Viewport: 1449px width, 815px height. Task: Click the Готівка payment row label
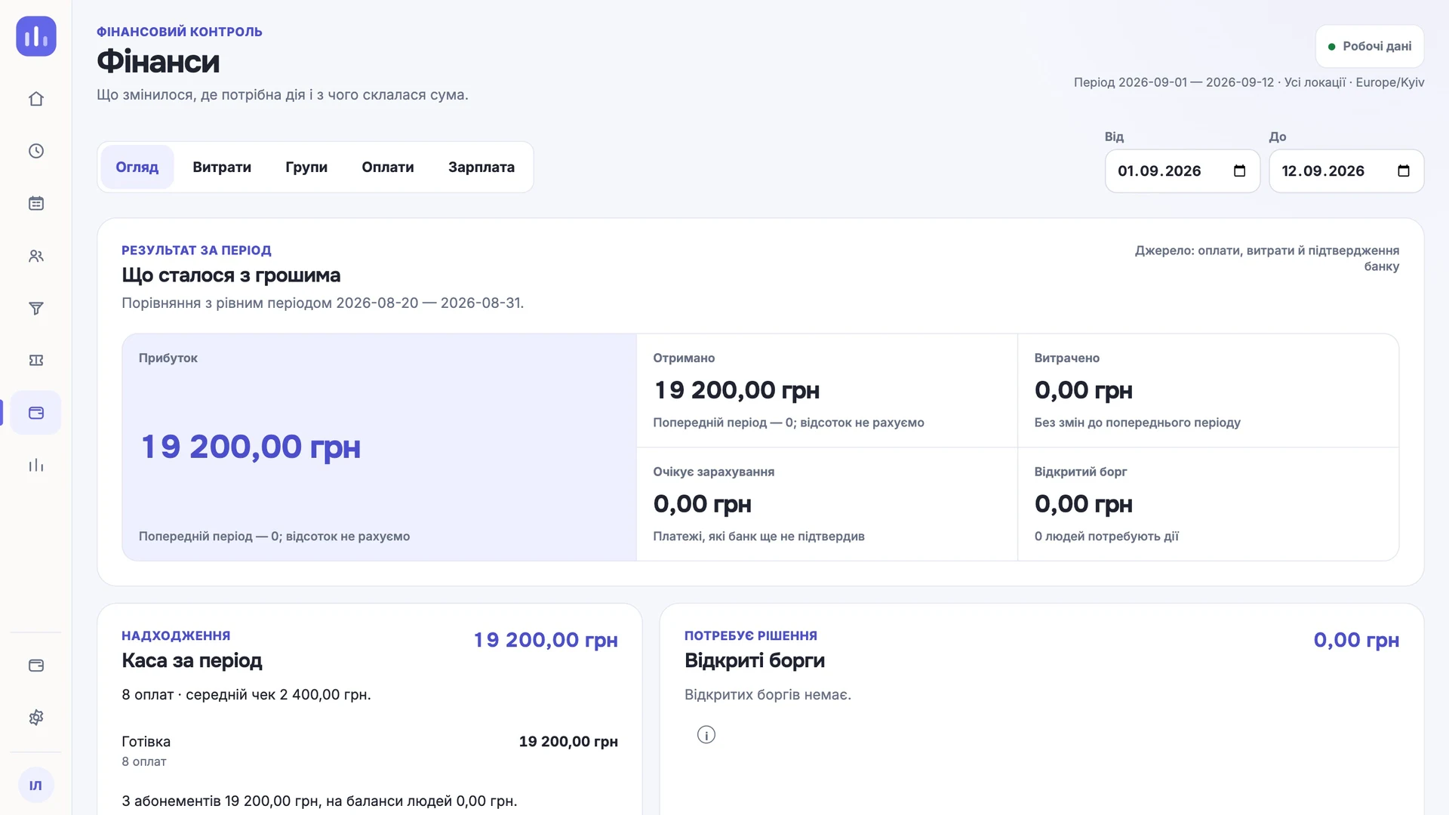pyautogui.click(x=146, y=742)
